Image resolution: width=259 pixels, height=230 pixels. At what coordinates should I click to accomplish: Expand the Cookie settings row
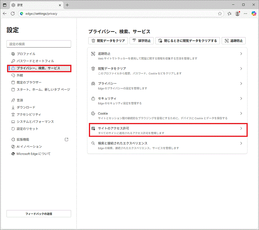click(167, 116)
